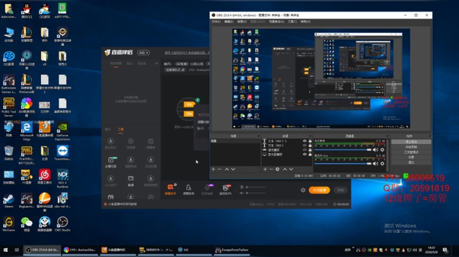The width and height of the screenshot is (459, 257).
Task: Undock the OBS scenes panel corner button
Action: [x=258, y=136]
